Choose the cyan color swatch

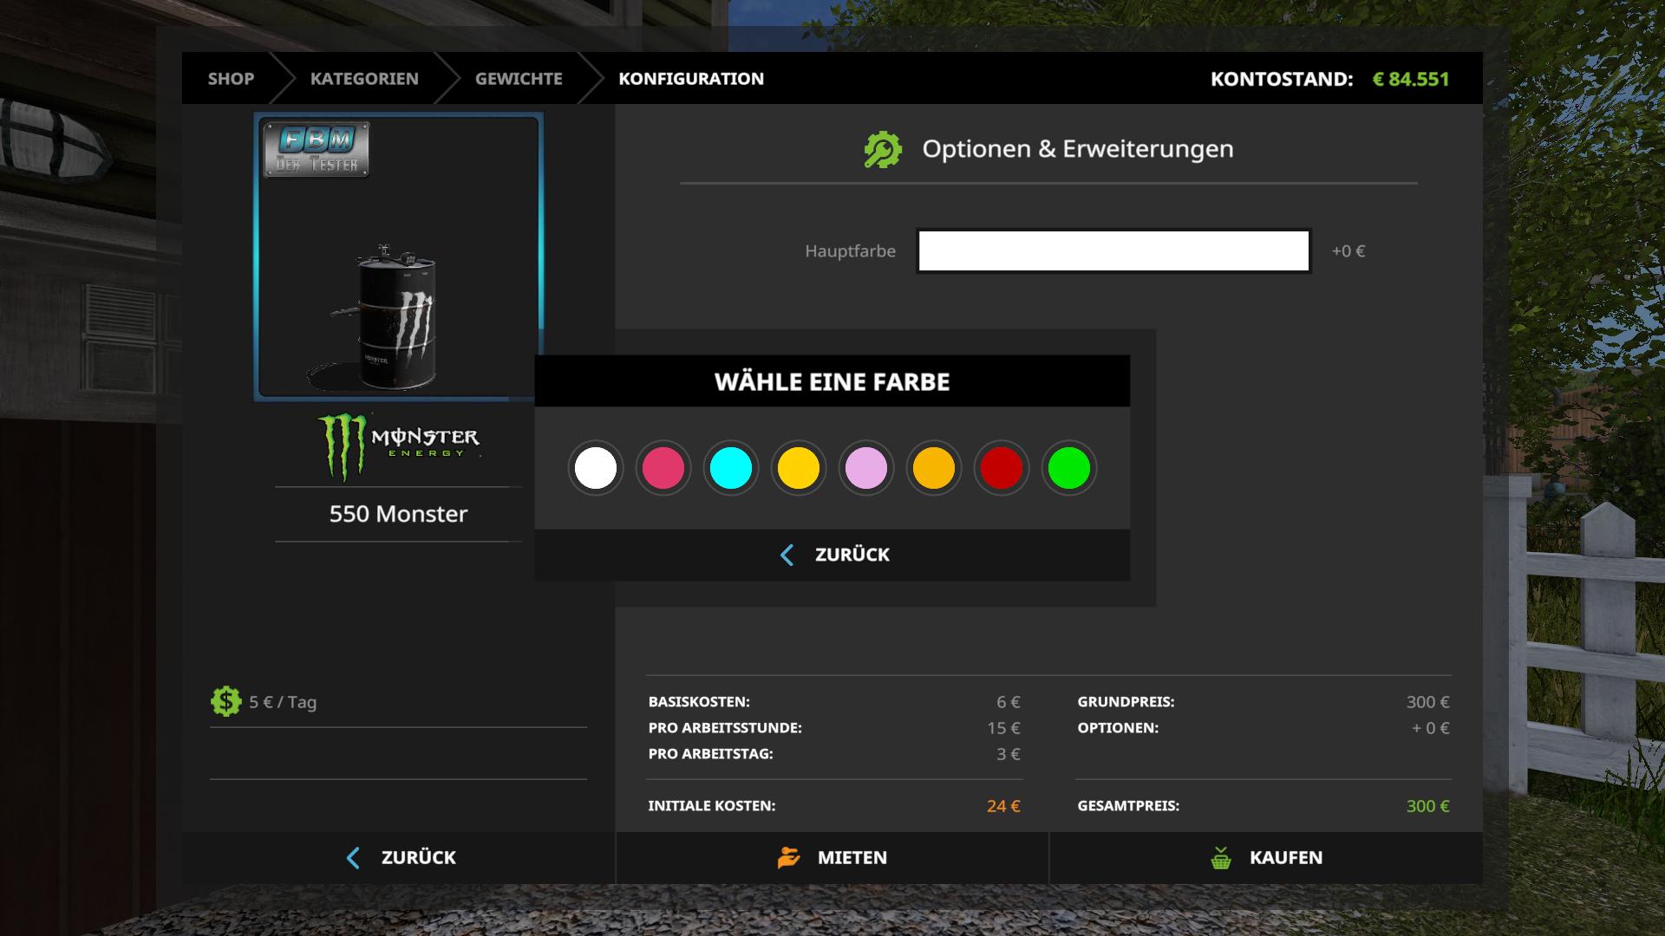point(731,468)
